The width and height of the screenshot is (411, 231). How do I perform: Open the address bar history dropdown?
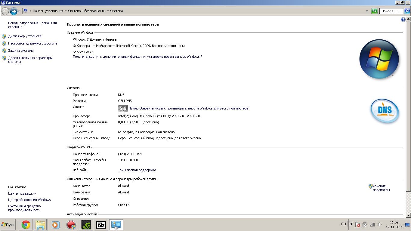[x=367, y=11]
